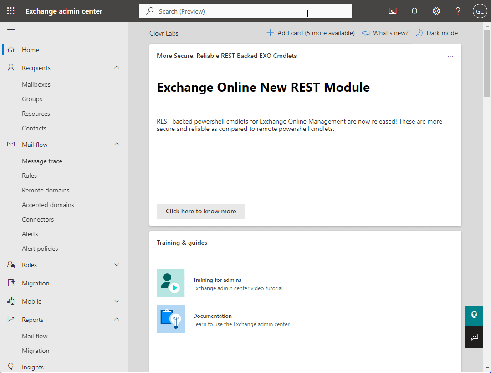Open Documentation link
Screen dimensions: 491x373
coord(212,316)
